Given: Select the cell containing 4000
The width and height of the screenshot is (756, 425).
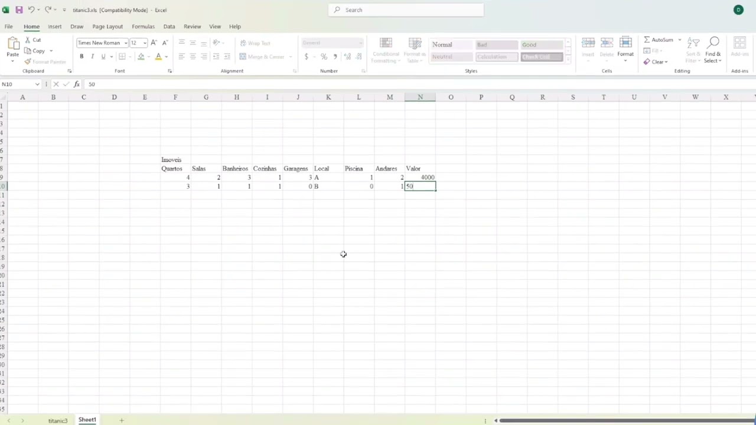Looking at the screenshot, I should point(421,178).
